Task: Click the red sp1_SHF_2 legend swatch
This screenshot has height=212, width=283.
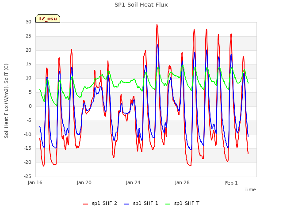Action: pyautogui.click(x=85, y=204)
